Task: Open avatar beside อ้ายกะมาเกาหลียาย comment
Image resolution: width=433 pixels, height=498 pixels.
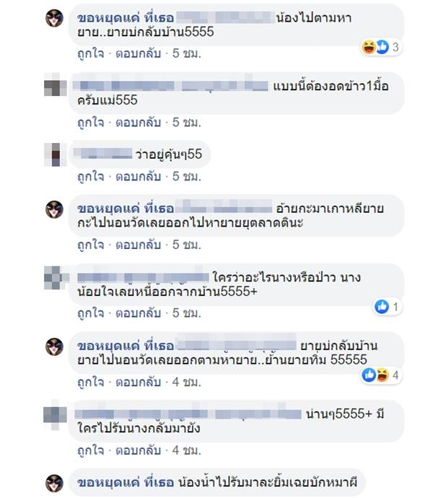Action: (54, 209)
